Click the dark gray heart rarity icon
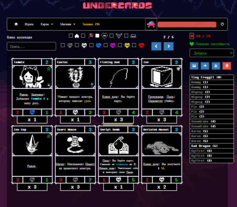 pyautogui.click(x=70, y=45)
